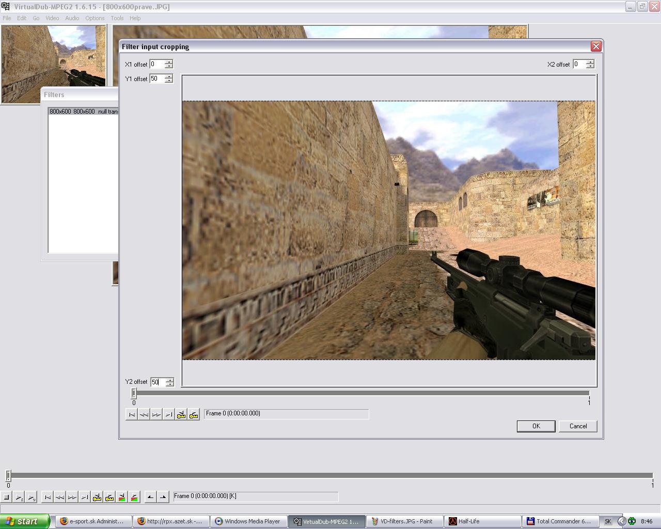Decrease the X2 offset with down arrow
Image resolution: width=661 pixels, height=529 pixels.
point(590,66)
